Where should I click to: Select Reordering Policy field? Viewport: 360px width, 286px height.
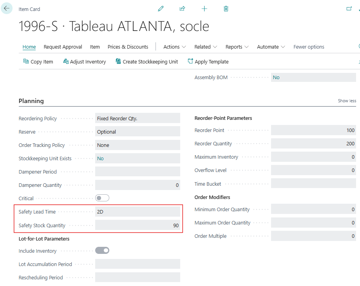(x=137, y=118)
